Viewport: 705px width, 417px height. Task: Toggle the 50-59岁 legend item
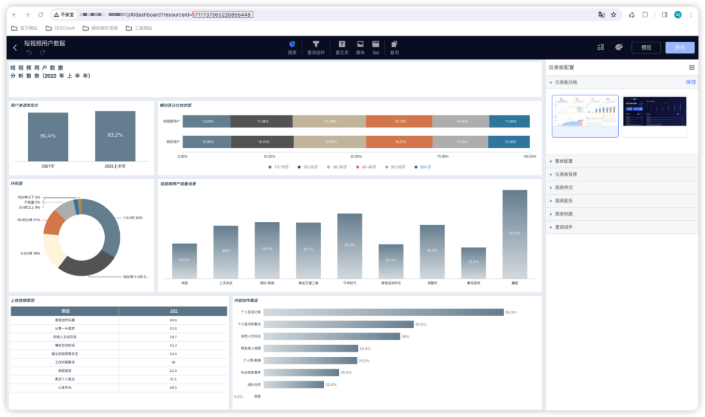click(395, 167)
